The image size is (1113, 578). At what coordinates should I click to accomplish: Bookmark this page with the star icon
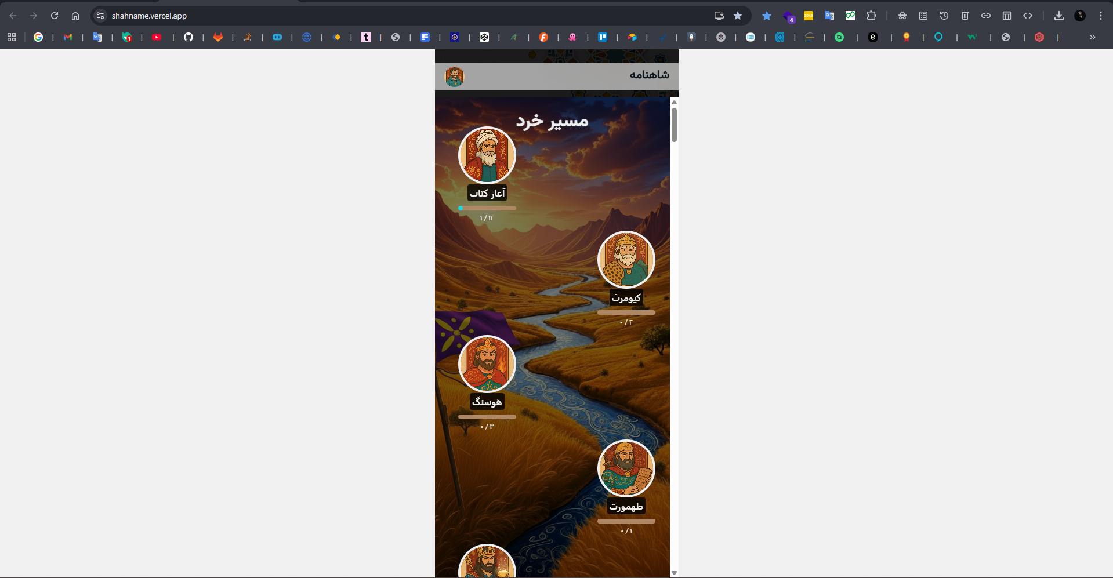738,16
